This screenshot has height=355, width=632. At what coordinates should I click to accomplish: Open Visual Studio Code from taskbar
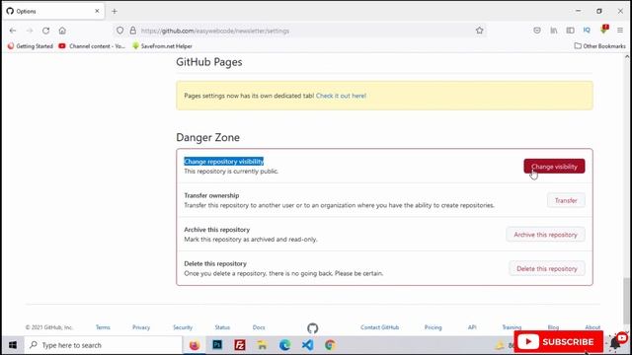click(x=307, y=345)
